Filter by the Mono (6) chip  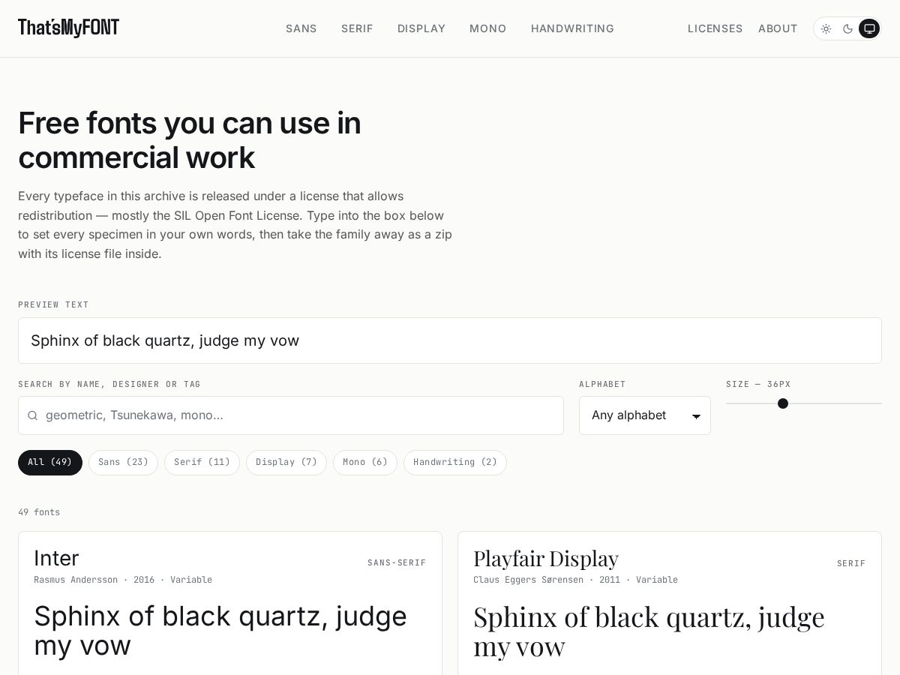point(365,462)
